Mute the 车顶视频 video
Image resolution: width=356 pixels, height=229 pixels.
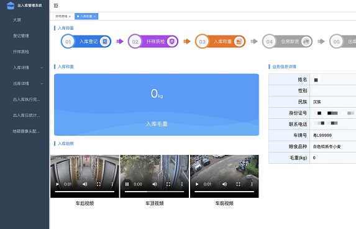coord(155,184)
